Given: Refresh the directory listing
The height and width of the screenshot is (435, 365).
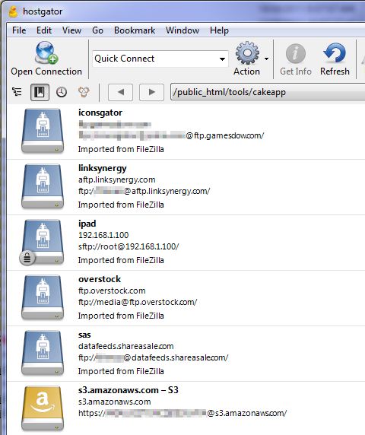Looking at the screenshot, I should pos(335,52).
